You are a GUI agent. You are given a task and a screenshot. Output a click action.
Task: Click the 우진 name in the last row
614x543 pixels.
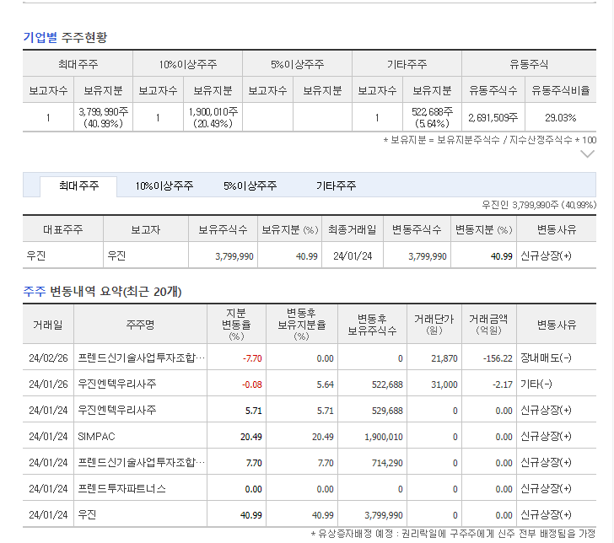click(x=87, y=514)
